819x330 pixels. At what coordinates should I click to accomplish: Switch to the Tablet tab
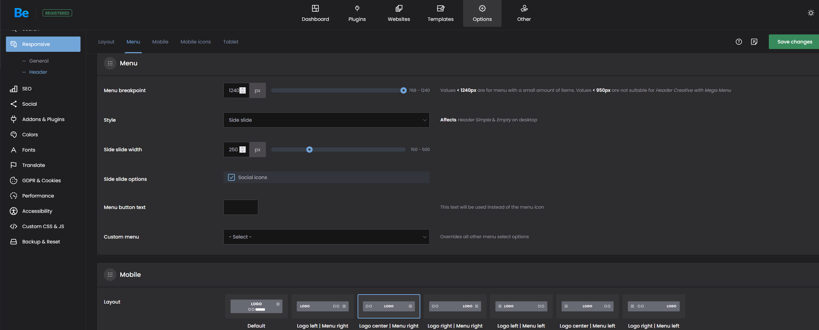[231, 42]
